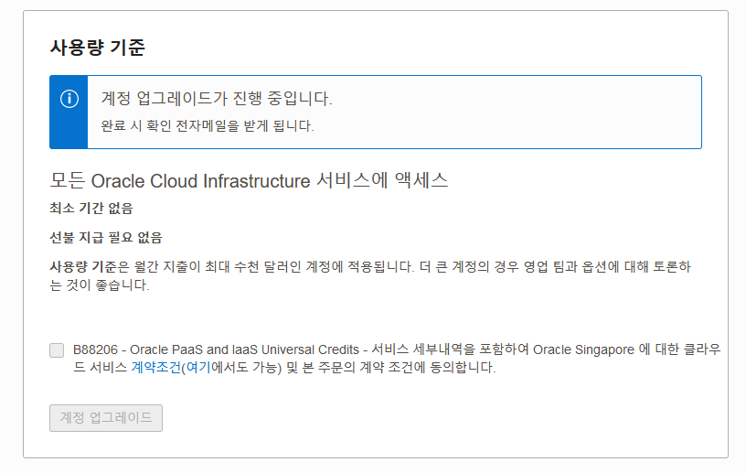Click the paragraph about 월간 지출이 최대 수천 달러
This screenshot has height=473, width=746.
[x=370, y=275]
